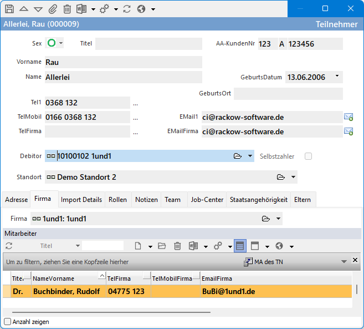Click into the Vorname input field
Image resolution: width=364 pixels, height=329 pixels.
[x=123, y=62]
